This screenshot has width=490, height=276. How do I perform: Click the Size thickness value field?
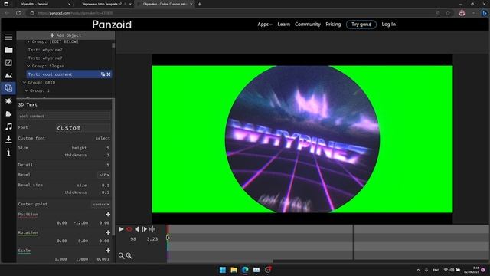(107, 155)
